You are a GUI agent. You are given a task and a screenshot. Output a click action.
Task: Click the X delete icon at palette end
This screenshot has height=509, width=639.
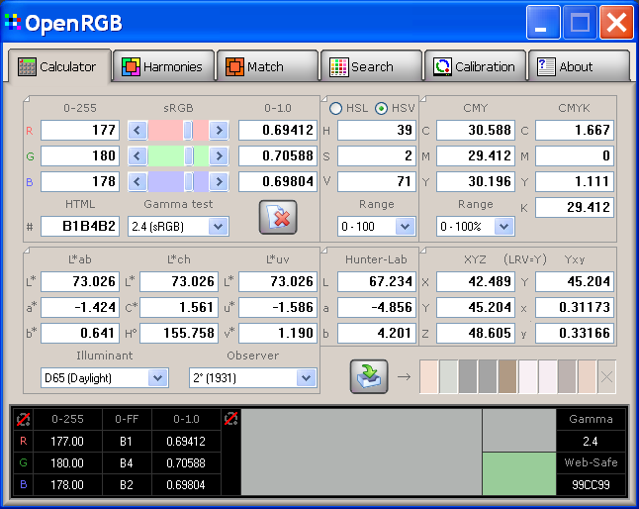pos(606,377)
